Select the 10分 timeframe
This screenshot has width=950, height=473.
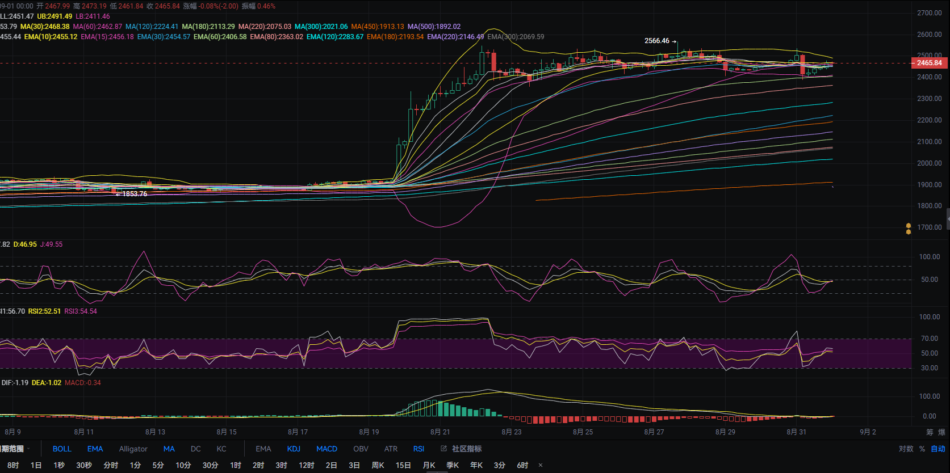pos(183,465)
